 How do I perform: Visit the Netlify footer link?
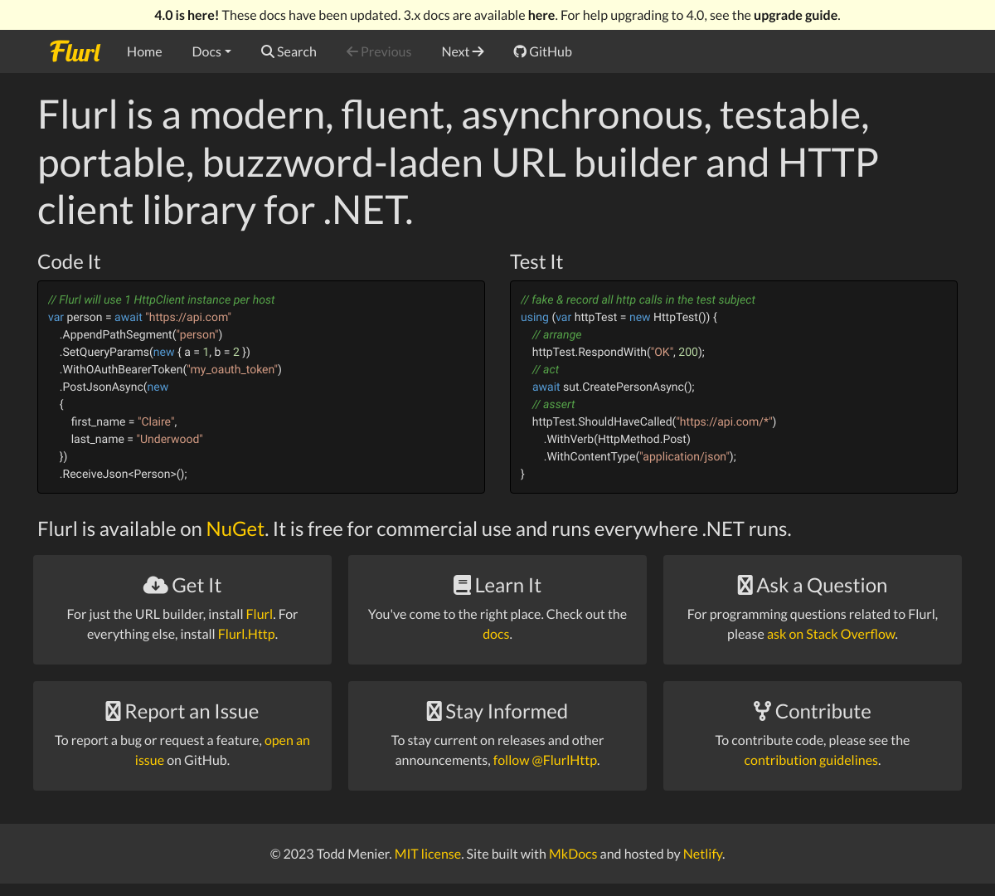(702, 854)
